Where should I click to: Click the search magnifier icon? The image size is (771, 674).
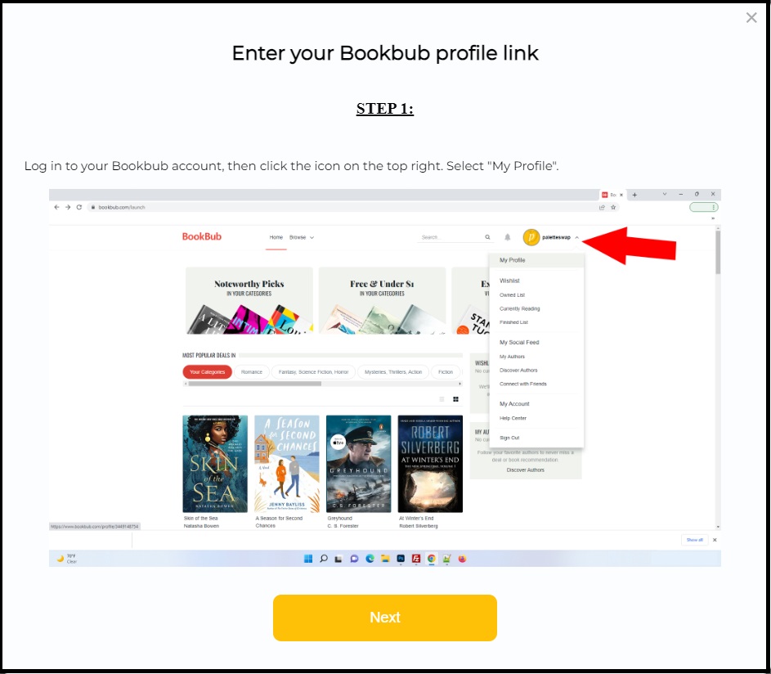(x=487, y=237)
